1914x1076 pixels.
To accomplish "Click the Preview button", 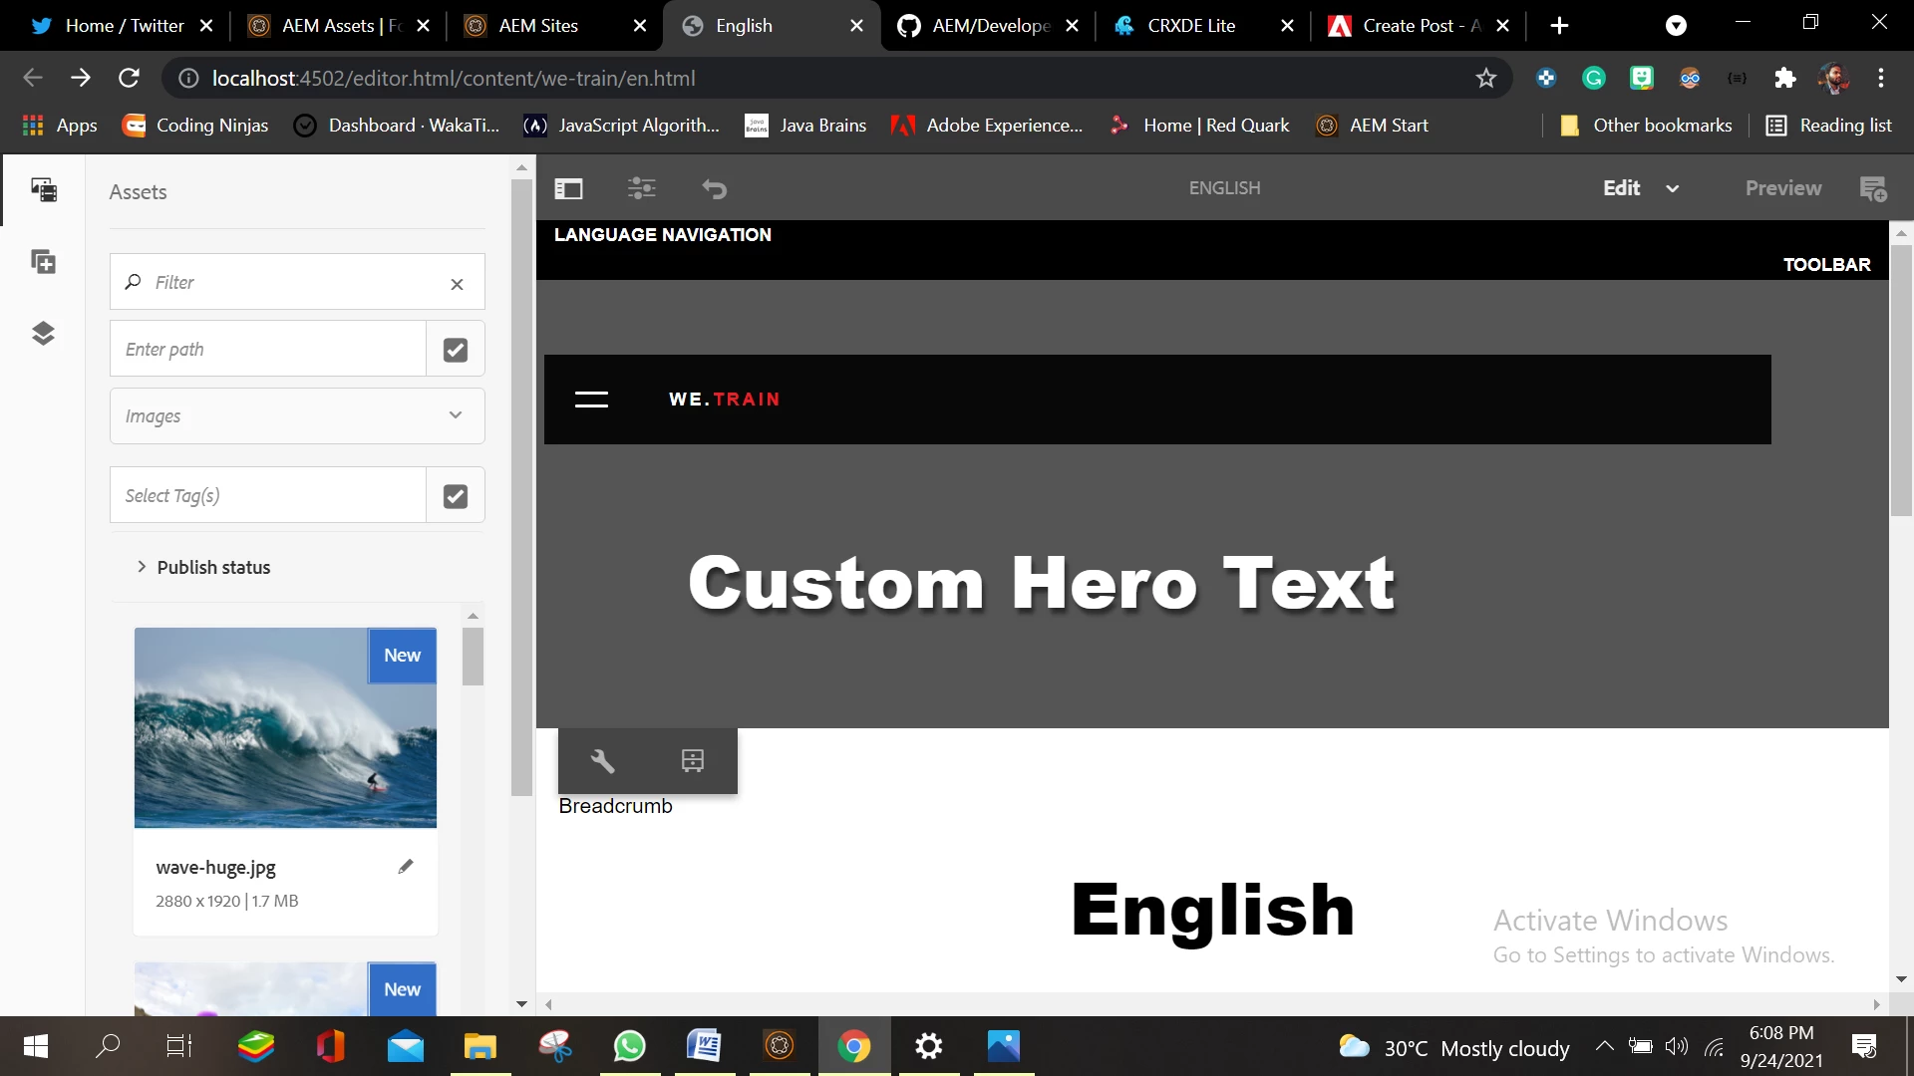I will tap(1782, 188).
